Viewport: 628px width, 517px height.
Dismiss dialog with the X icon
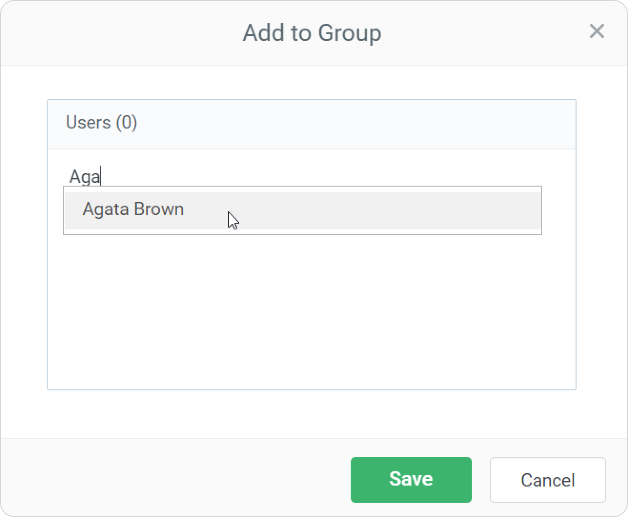pos(597,31)
